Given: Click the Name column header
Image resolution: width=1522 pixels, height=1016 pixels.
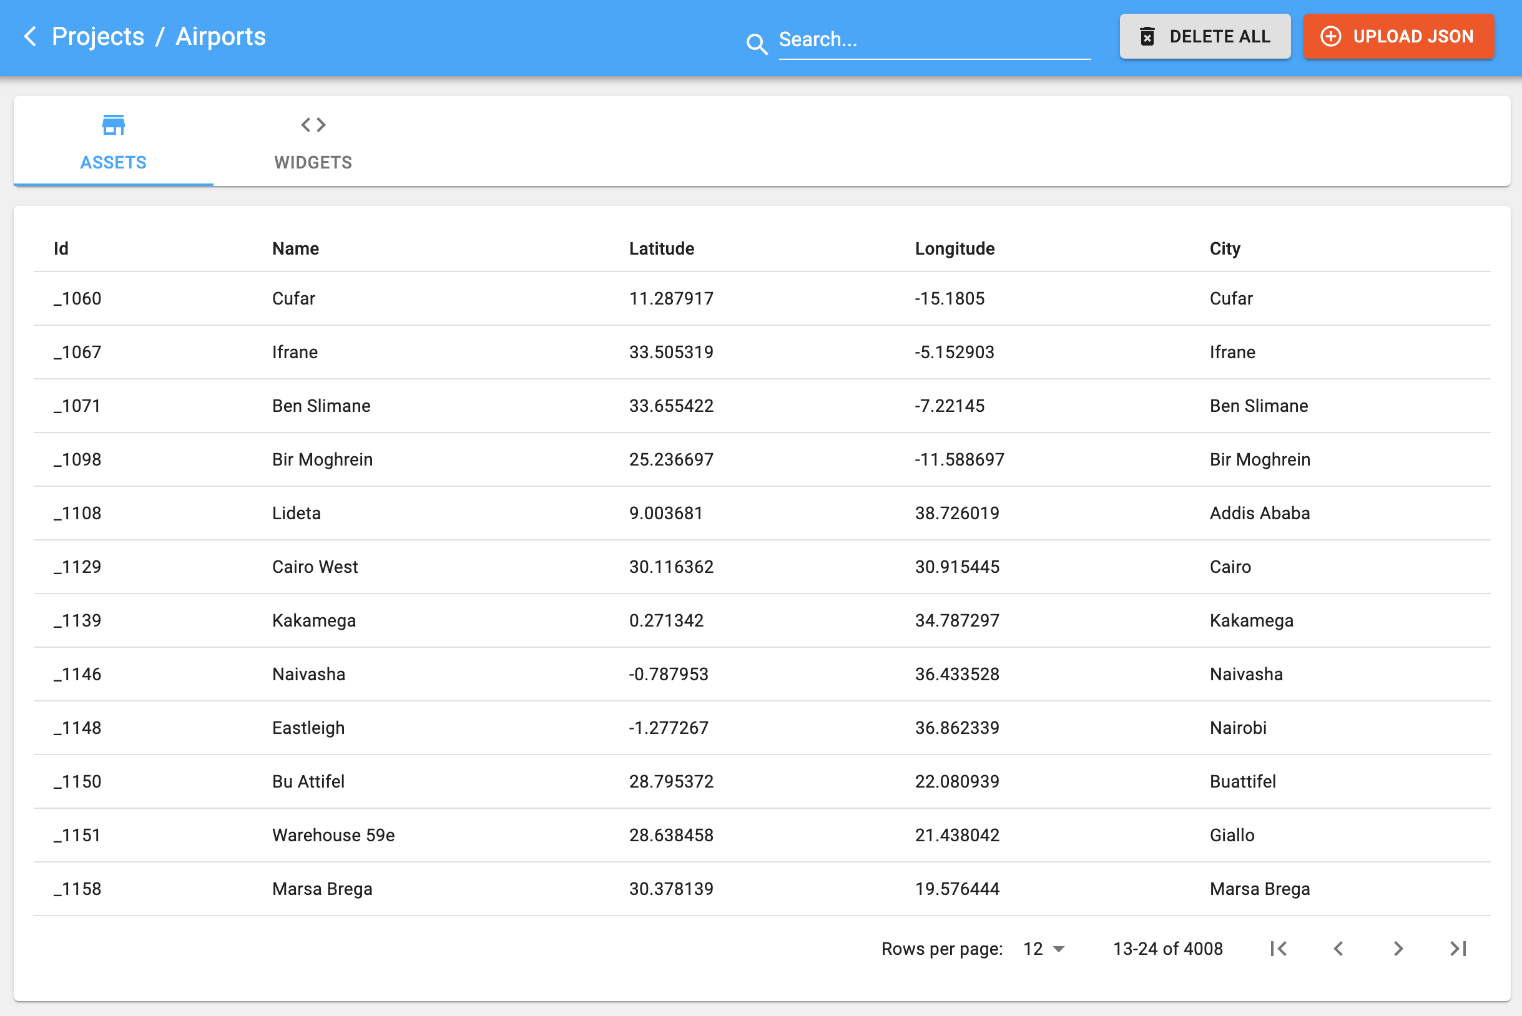Looking at the screenshot, I should click(x=295, y=249).
